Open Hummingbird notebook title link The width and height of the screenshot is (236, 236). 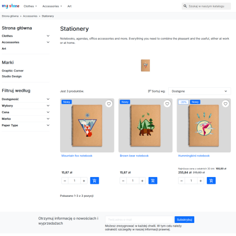[x=194, y=156]
